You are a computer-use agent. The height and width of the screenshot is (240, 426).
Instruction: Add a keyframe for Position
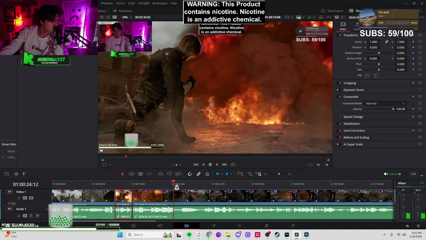tap(413, 47)
